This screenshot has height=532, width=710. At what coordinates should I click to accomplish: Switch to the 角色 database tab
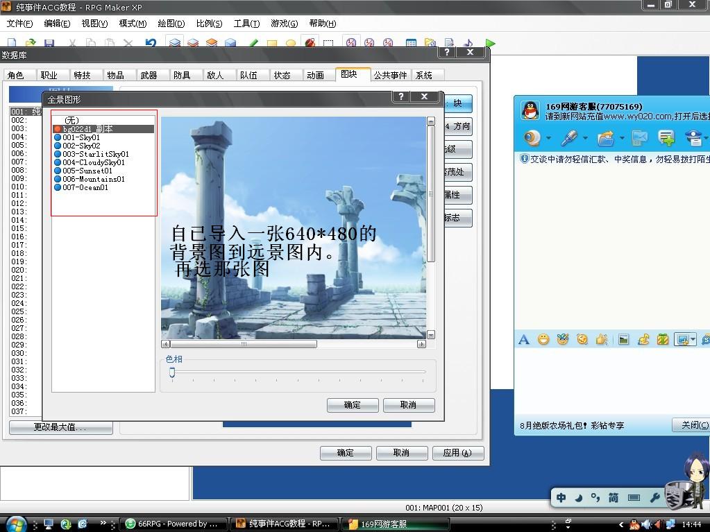pyautogui.click(x=16, y=75)
